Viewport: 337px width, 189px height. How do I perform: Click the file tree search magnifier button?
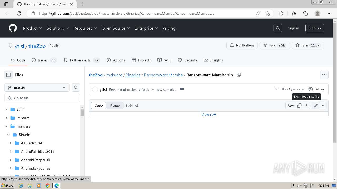pyautogui.click(x=76, y=87)
